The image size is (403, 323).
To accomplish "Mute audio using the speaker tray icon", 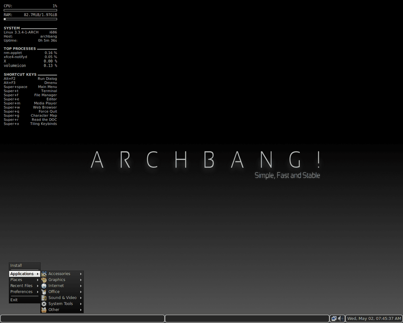I will click(x=340, y=319).
